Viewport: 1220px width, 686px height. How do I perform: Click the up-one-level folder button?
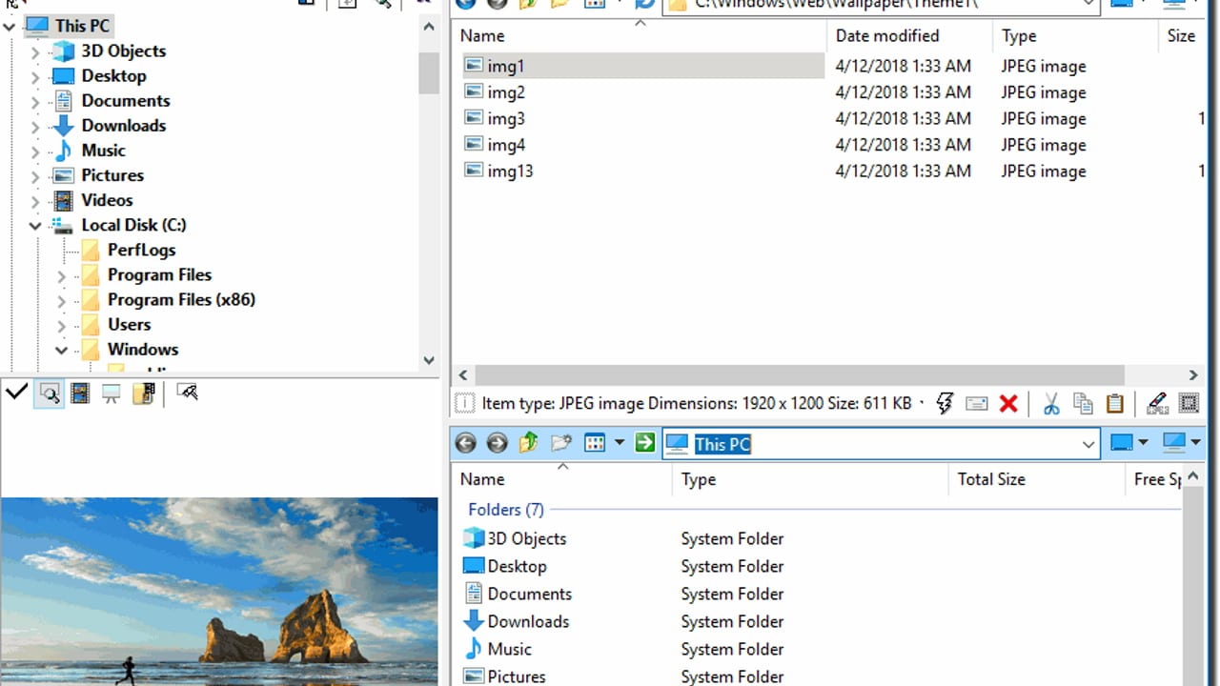point(530,442)
